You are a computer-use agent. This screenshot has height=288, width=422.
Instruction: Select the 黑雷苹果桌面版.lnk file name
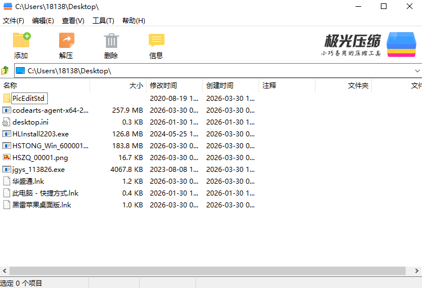coord(42,205)
